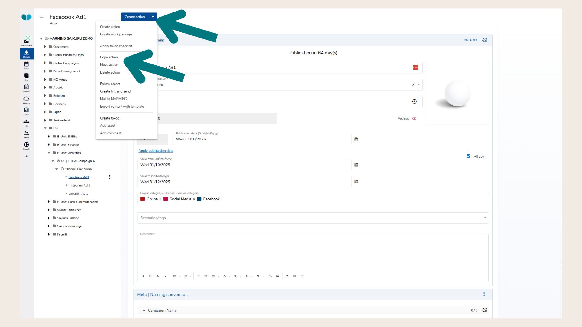Toggle bold formatting in Description editor

[142, 276]
